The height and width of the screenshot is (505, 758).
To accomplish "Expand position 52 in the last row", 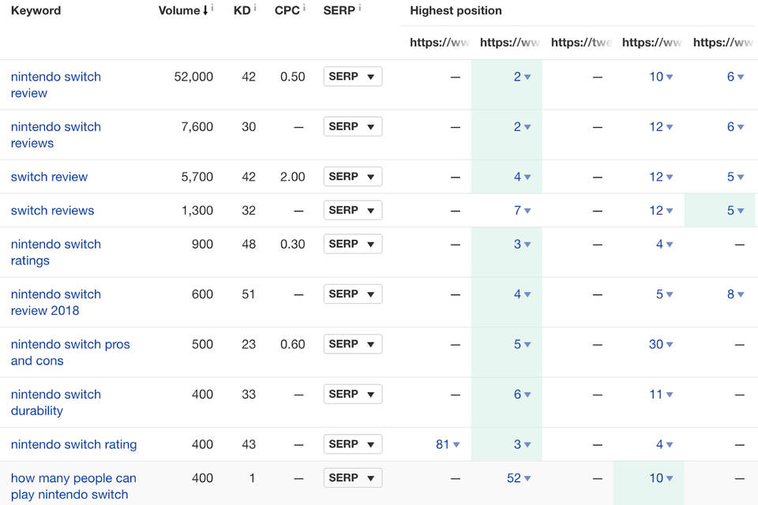I will 519,478.
